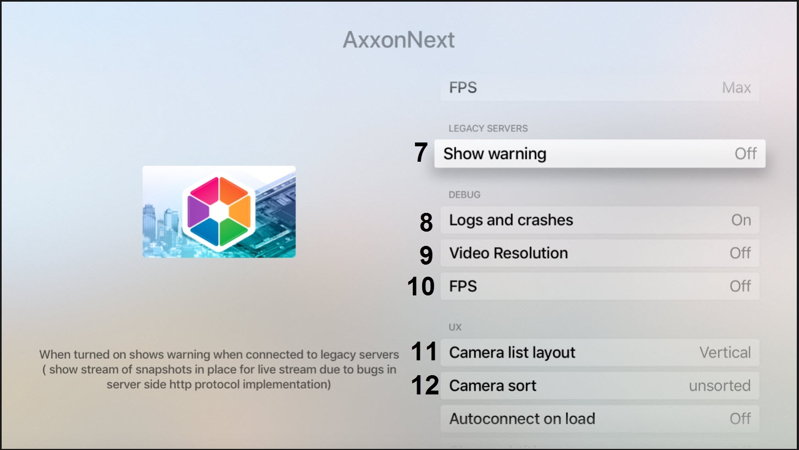Click the legacy servers warning description text
The image size is (799, 450).
[219, 369]
